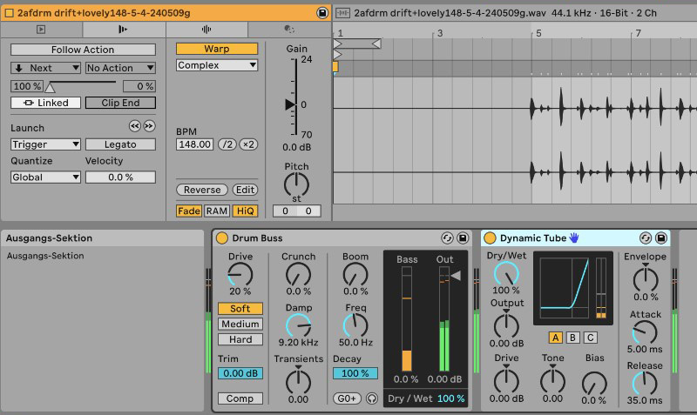
Task: Save the Dynamic Tube preset
Action: pyautogui.click(x=660, y=238)
